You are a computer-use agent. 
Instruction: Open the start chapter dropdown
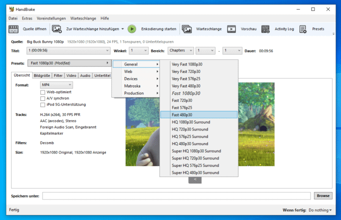[205, 50]
